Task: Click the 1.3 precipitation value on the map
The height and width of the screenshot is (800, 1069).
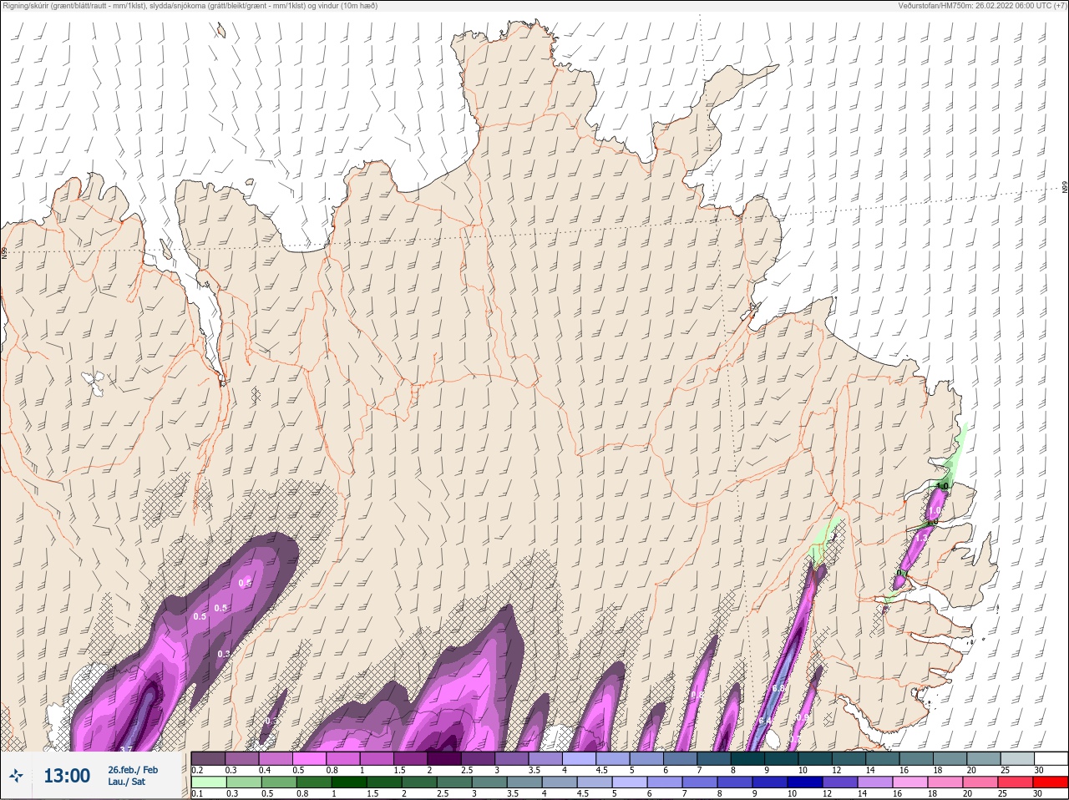Action: click(x=920, y=539)
